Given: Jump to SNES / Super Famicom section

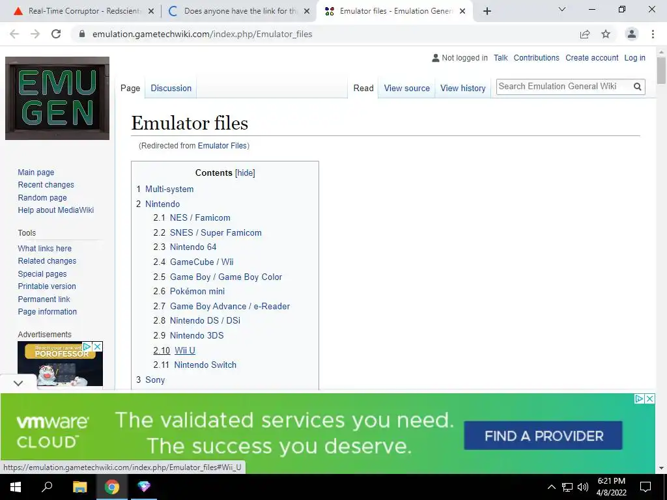Looking at the screenshot, I should pos(216,232).
